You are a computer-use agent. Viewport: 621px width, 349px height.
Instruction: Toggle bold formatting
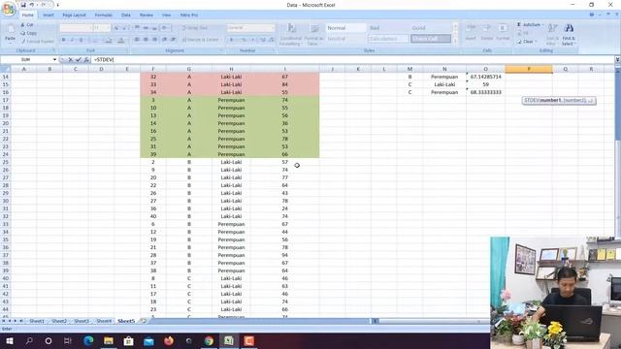(63, 40)
